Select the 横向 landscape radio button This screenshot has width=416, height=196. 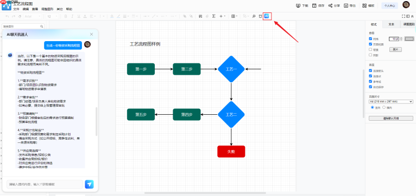[384, 108]
